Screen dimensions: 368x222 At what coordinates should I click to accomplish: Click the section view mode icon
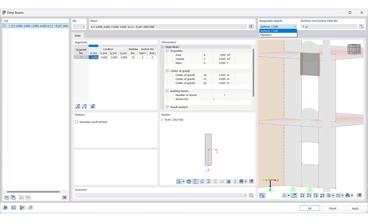[179, 181]
